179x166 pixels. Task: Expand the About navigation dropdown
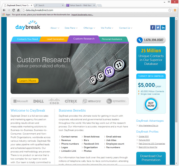click(55, 28)
